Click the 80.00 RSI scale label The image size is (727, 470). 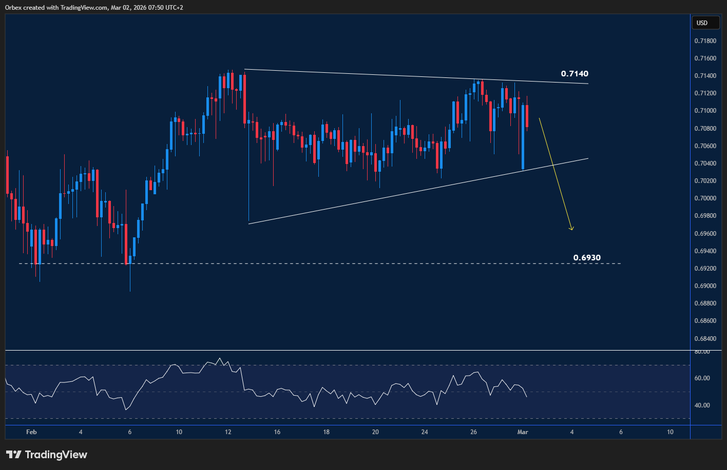pyautogui.click(x=701, y=351)
